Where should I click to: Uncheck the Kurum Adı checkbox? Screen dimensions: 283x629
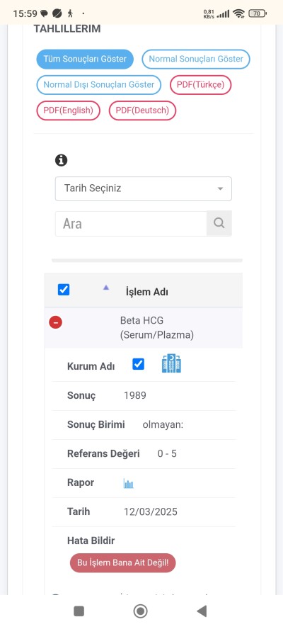pyautogui.click(x=138, y=364)
